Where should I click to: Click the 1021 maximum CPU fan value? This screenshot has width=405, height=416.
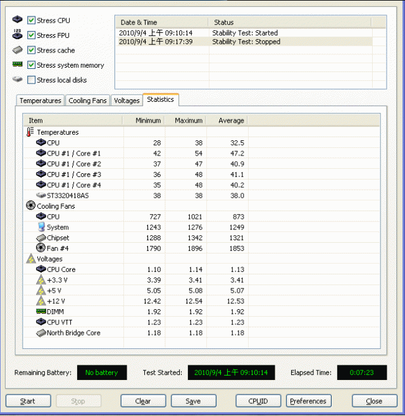click(195, 217)
